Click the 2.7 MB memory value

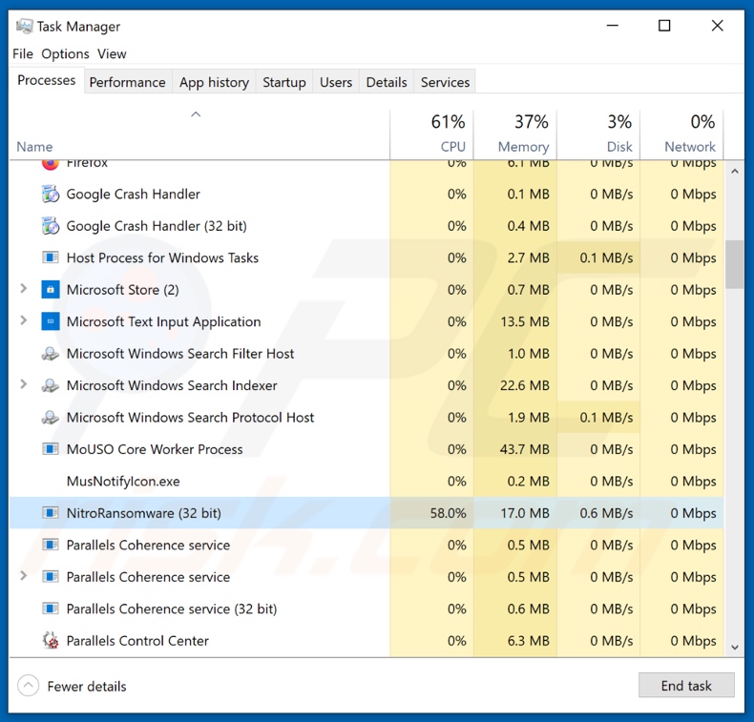coord(528,258)
